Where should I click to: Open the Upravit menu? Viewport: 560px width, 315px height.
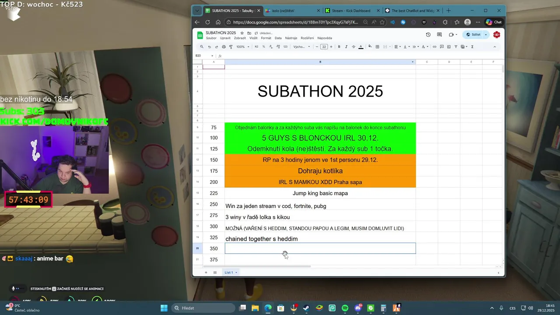click(225, 38)
